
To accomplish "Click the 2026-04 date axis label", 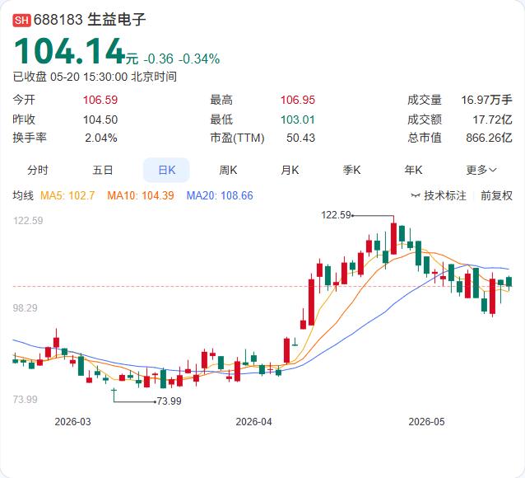I will 253,422.
